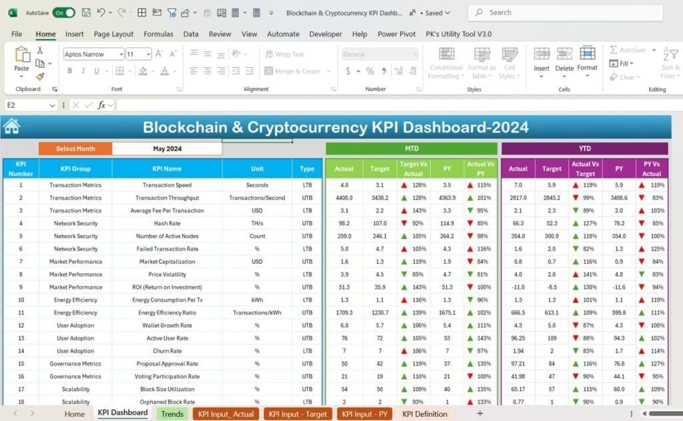Click Align Left icon in Alignment group
Image resolution: width=683 pixels, height=421 pixels.
(x=194, y=71)
